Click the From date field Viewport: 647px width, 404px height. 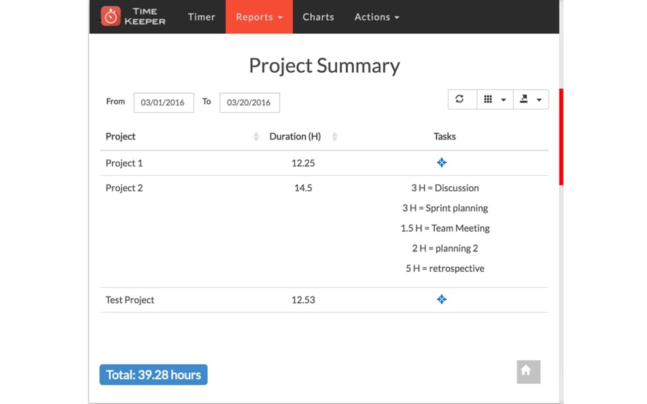pos(163,103)
